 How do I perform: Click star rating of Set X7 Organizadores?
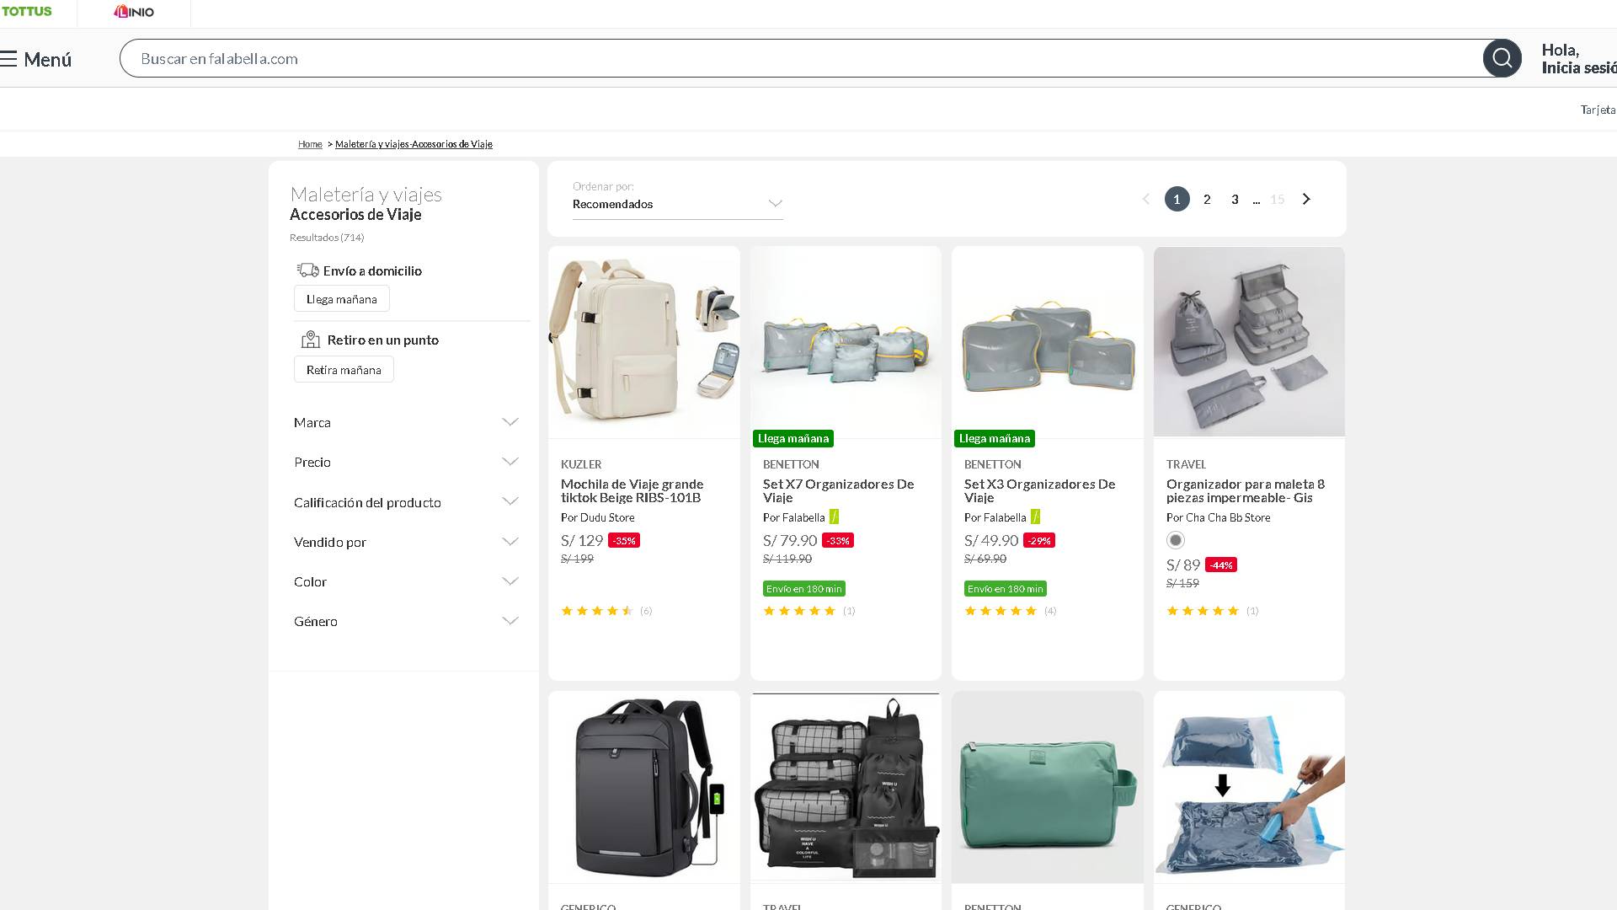point(799,611)
